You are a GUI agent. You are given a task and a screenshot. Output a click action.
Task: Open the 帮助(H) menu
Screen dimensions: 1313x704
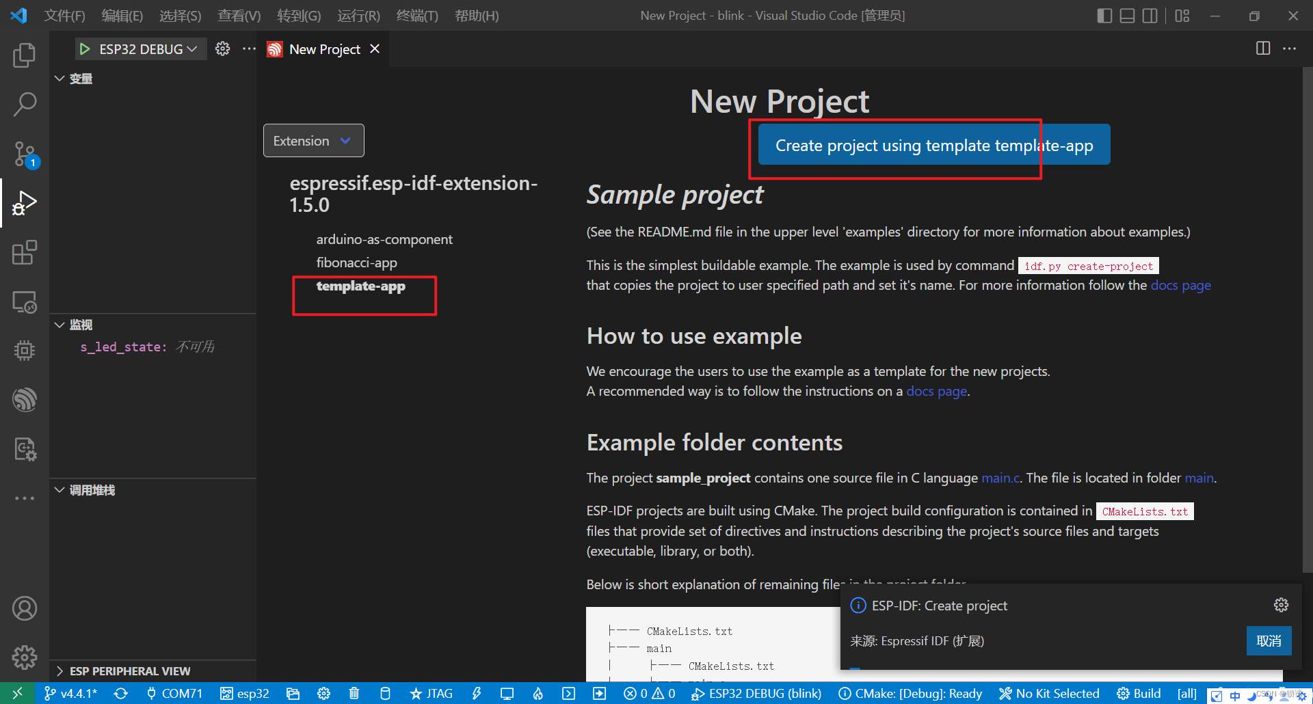click(x=477, y=15)
